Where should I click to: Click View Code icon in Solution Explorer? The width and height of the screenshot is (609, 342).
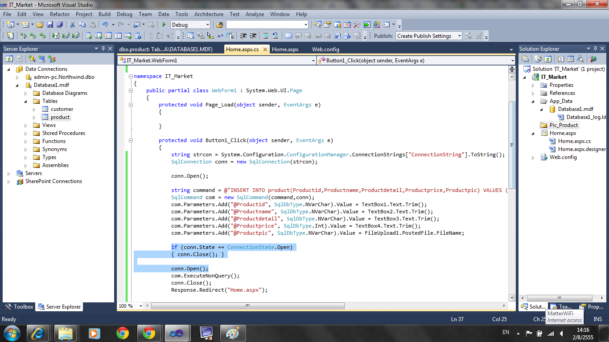(x=561, y=58)
